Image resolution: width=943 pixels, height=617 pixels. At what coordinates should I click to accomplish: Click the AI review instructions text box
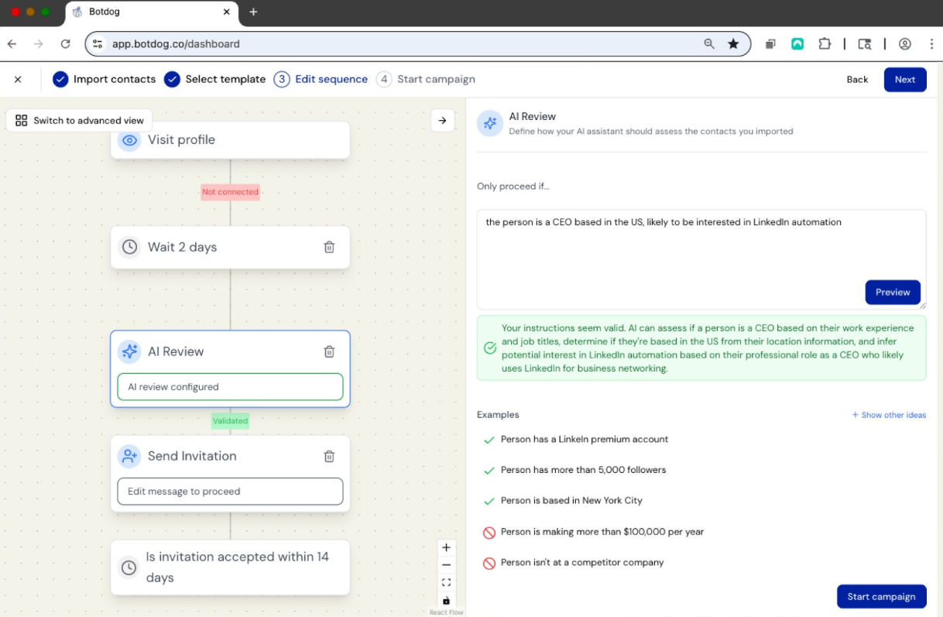pos(701,259)
